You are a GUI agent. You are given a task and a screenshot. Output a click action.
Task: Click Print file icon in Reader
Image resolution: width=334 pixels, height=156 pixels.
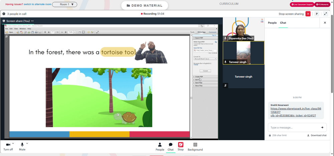click(x=36, y=32)
